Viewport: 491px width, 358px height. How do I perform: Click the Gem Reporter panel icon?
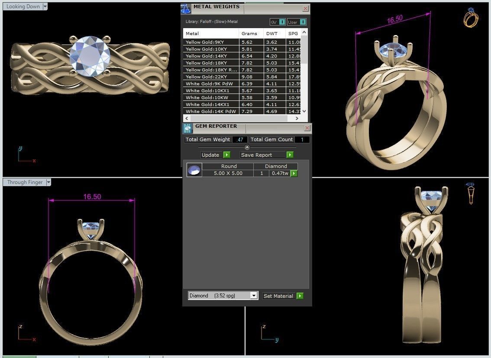(187, 128)
